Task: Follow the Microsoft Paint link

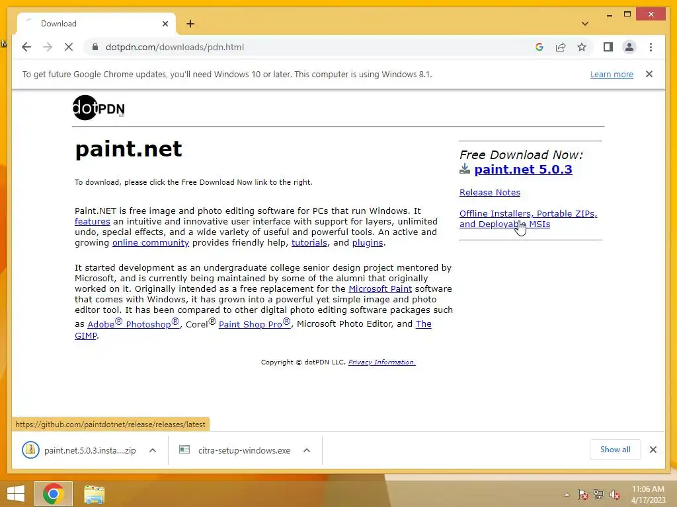Action: point(380,289)
